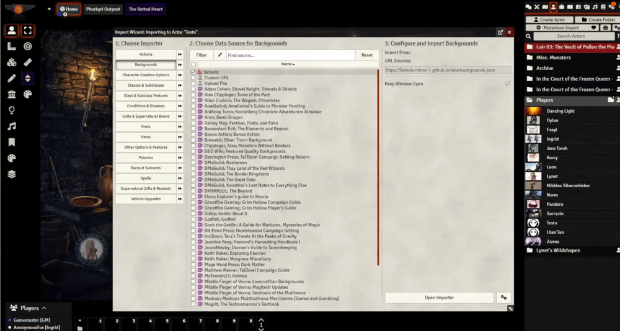Collapse the Players list chevron at bottom left
Viewport: 620px width, 331px height.
click(44, 307)
